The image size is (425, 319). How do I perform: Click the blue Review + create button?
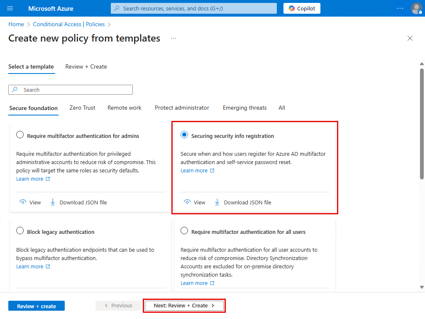(37, 306)
